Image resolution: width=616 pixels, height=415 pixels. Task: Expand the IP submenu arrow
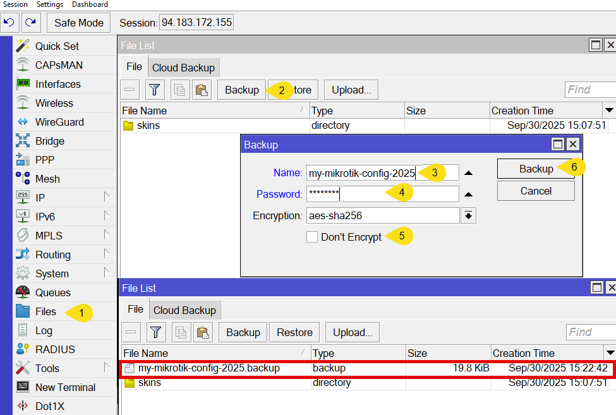107,198
